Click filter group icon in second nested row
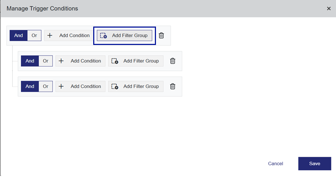Viewport: 336px width, 177px height. pos(115,86)
